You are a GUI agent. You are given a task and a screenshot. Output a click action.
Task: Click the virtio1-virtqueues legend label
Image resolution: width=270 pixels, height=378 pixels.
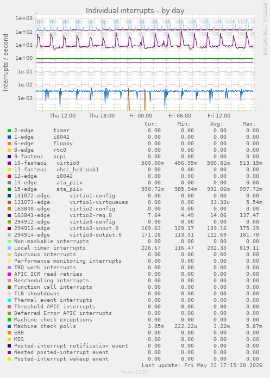click(99, 202)
